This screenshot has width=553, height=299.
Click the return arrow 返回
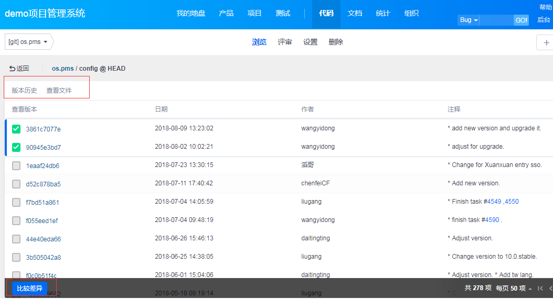[19, 68]
